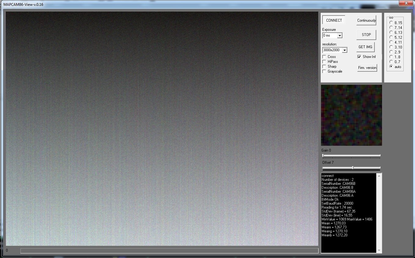Open the Exposure dropdown showing 0 ms
The width and height of the screenshot is (415, 258).
(x=332, y=35)
